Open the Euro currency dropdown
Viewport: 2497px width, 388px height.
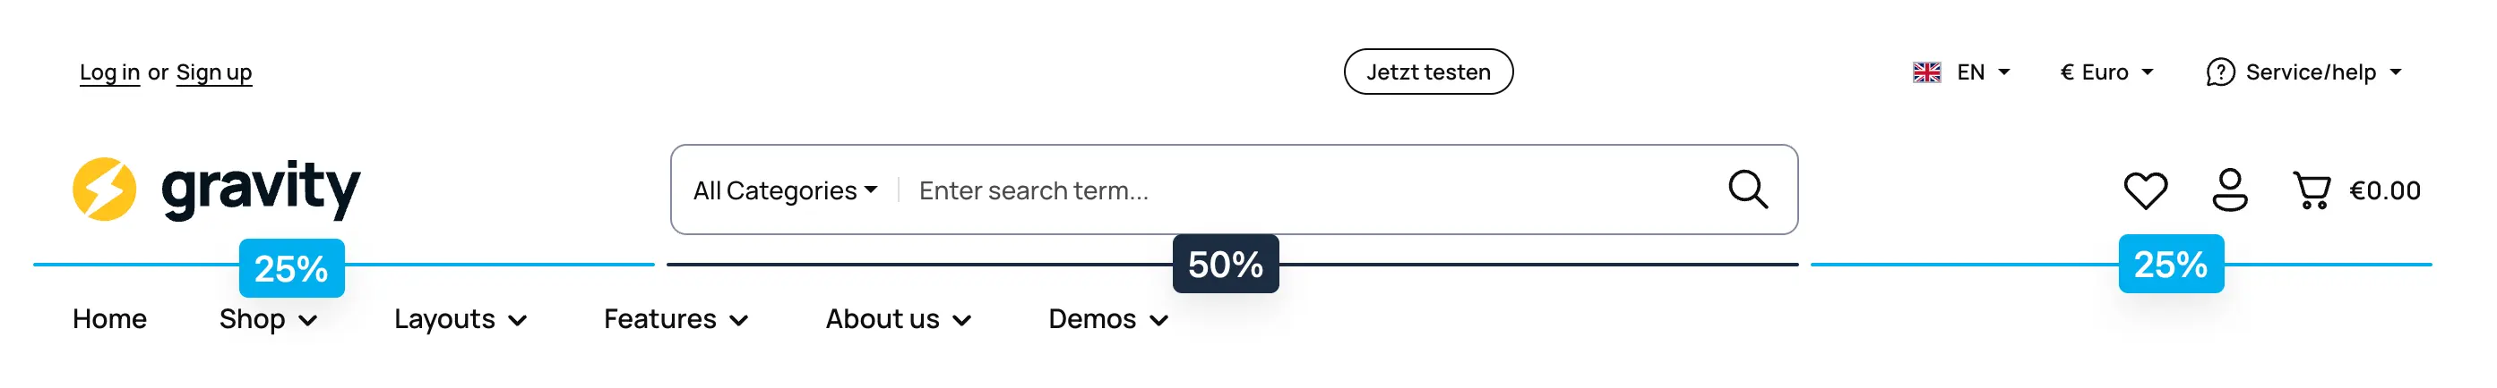point(2105,72)
